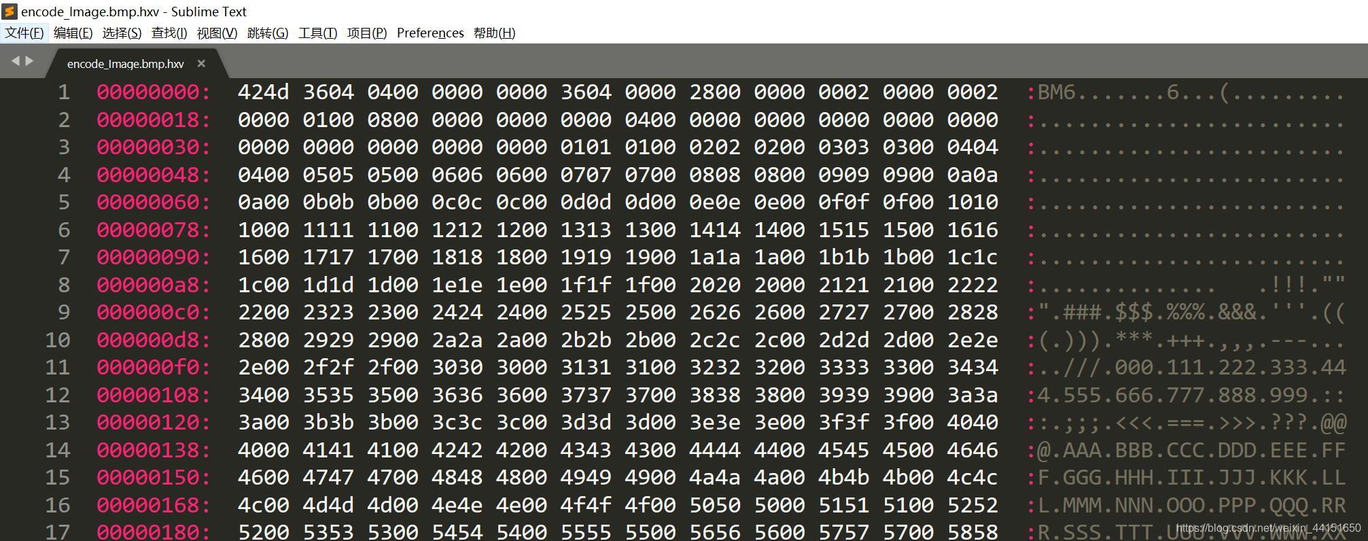Image resolution: width=1368 pixels, height=541 pixels.
Task: Click offset address 00000168:
Action: (154, 505)
